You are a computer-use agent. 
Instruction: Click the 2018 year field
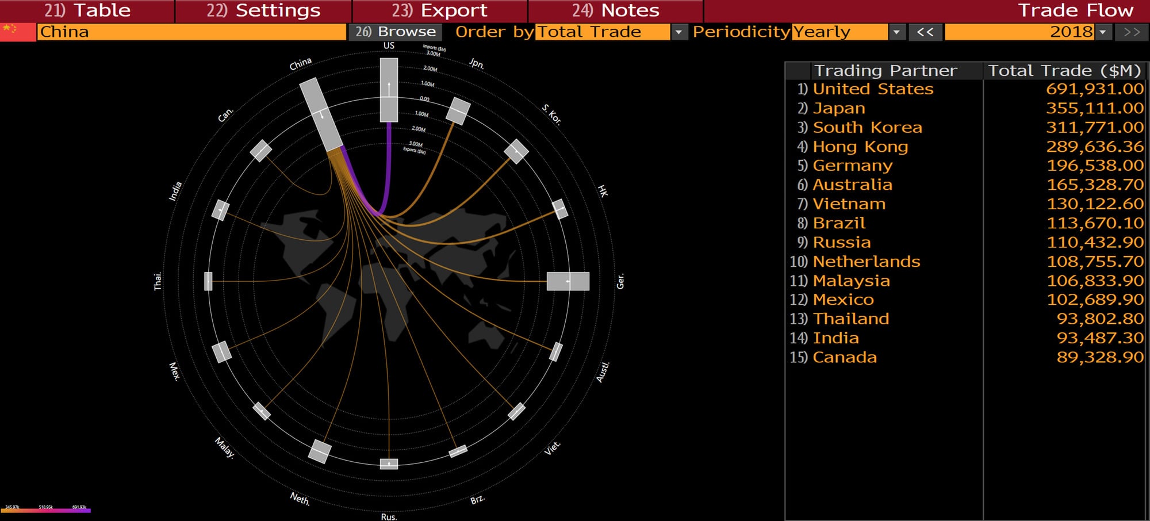pos(1019,32)
